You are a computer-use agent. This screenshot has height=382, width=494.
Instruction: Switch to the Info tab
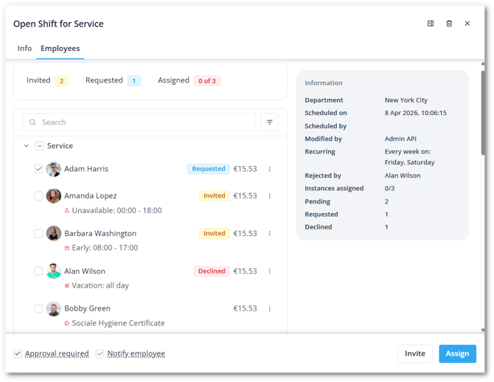pyautogui.click(x=24, y=49)
